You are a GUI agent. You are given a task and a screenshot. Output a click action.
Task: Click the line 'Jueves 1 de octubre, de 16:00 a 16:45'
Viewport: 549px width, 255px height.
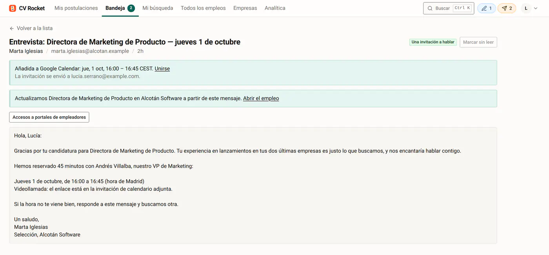[79, 181]
